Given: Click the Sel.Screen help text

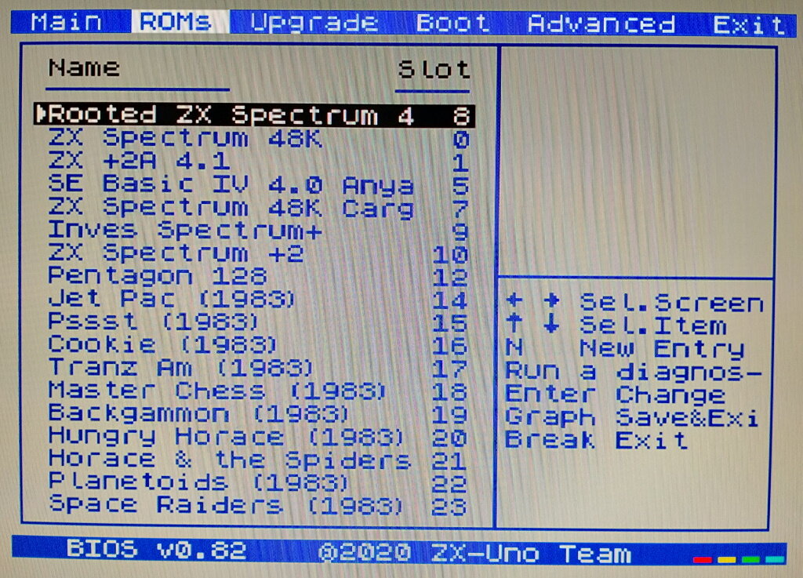Looking at the screenshot, I should (672, 303).
